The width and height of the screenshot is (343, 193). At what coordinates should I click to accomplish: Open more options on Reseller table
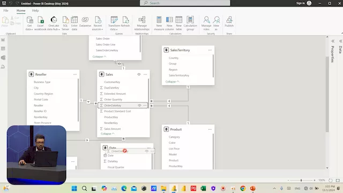click(x=75, y=75)
